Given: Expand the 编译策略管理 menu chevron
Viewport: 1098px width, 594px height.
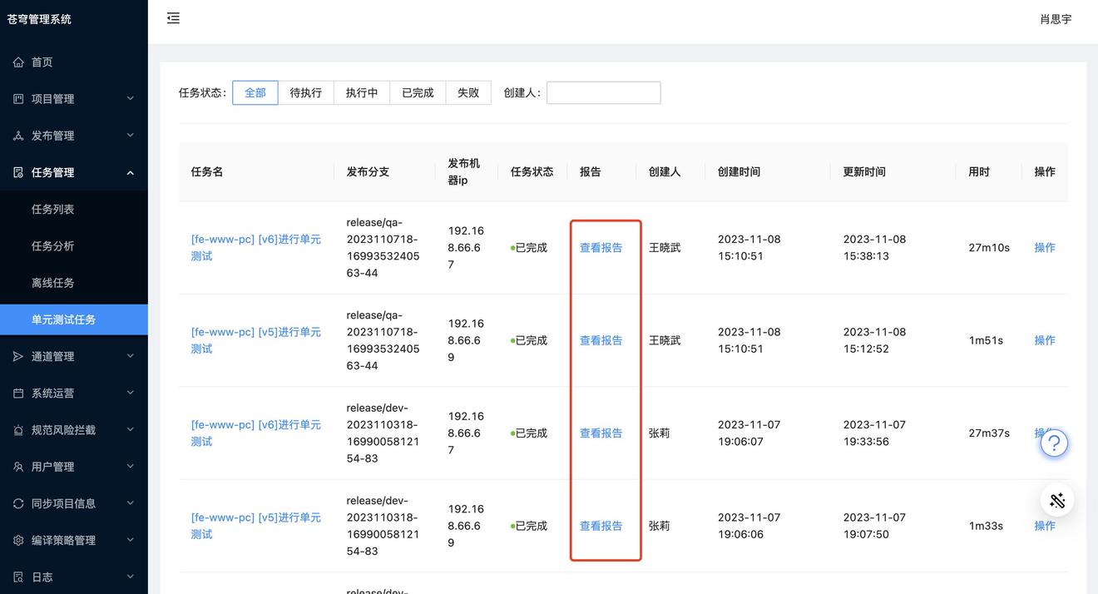Looking at the screenshot, I should [x=130, y=540].
